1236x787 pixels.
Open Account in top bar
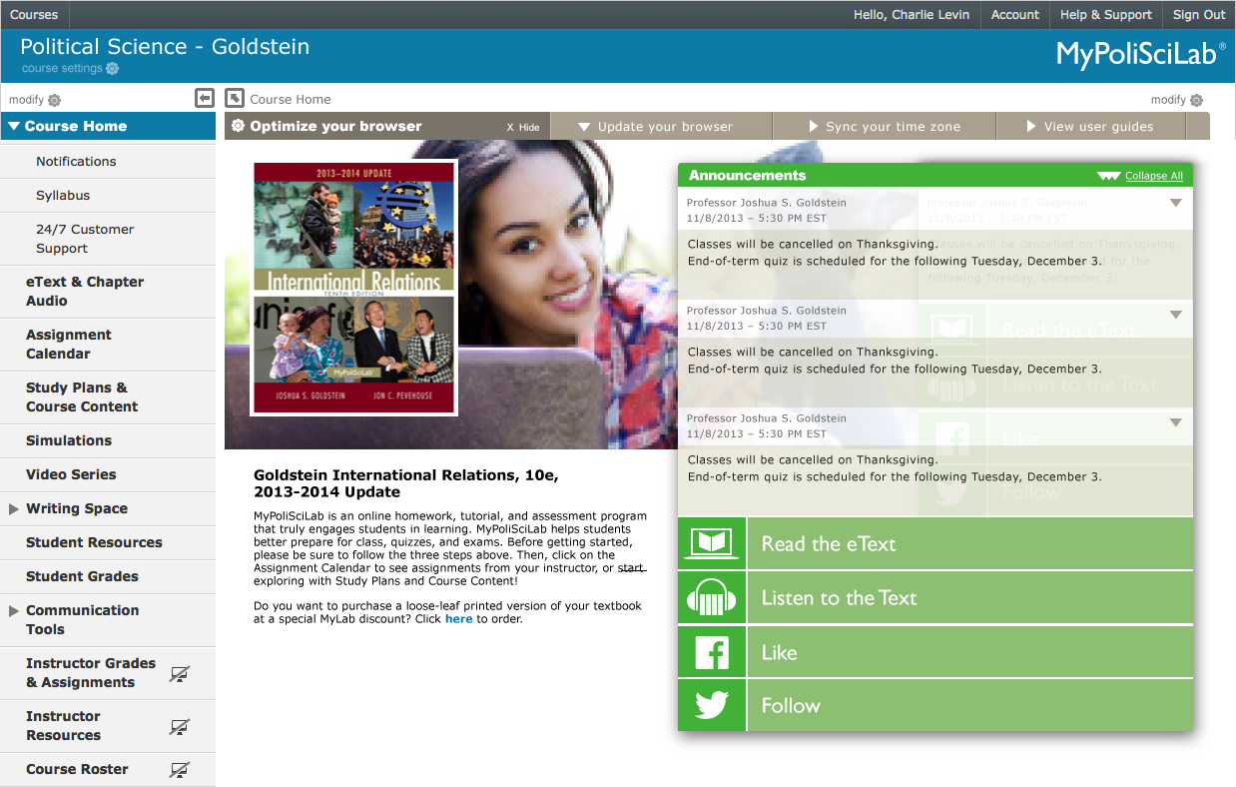(x=1015, y=15)
